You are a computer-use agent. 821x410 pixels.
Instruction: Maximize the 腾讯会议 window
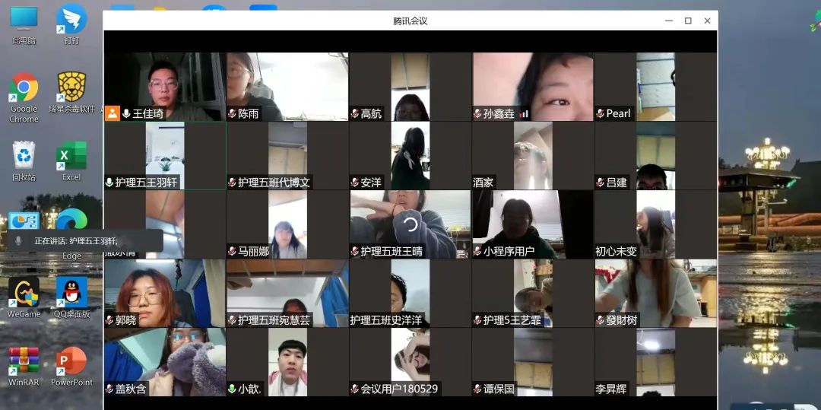[x=688, y=21]
